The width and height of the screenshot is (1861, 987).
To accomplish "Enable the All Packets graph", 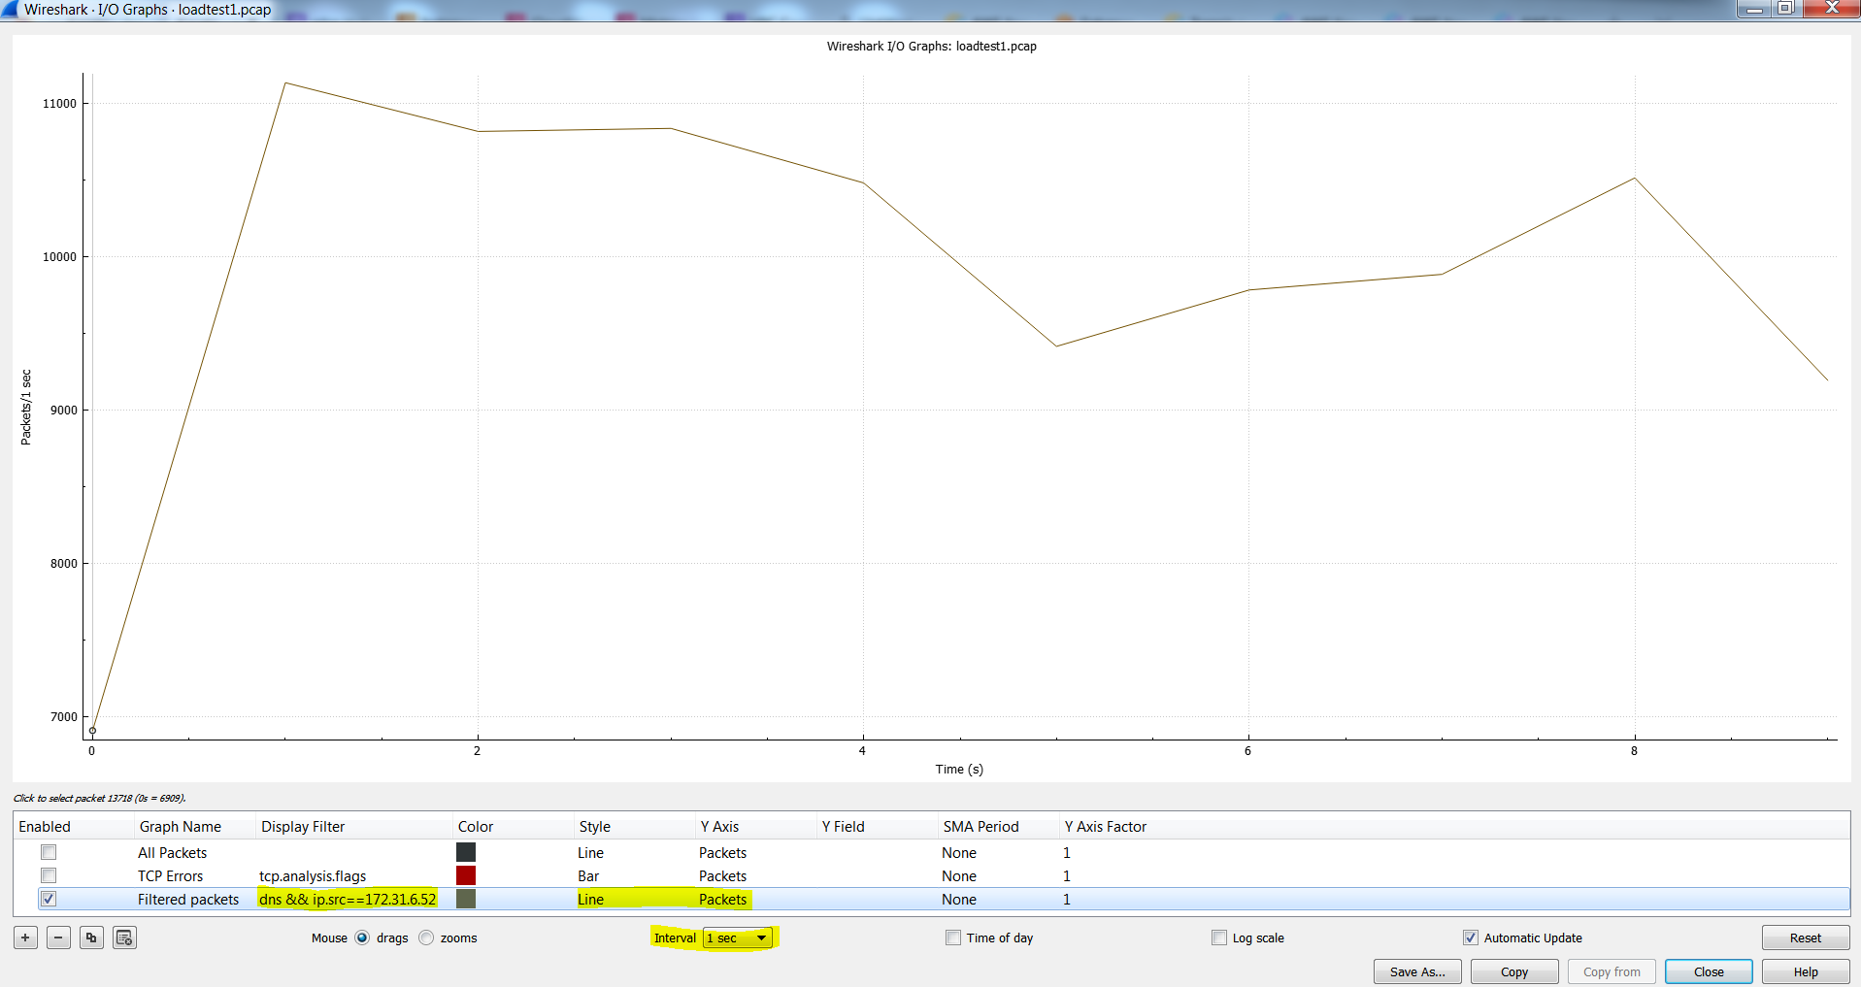I will [49, 852].
